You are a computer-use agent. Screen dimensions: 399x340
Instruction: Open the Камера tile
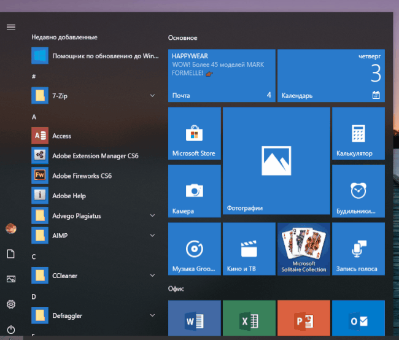[x=195, y=191]
